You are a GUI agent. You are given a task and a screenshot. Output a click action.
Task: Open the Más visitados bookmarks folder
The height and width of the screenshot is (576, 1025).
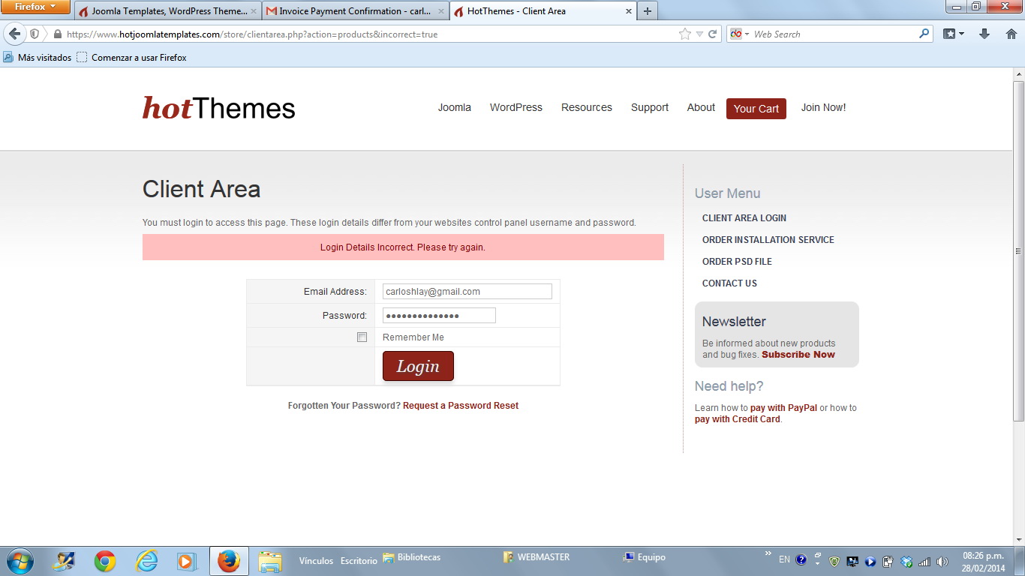tap(38, 57)
